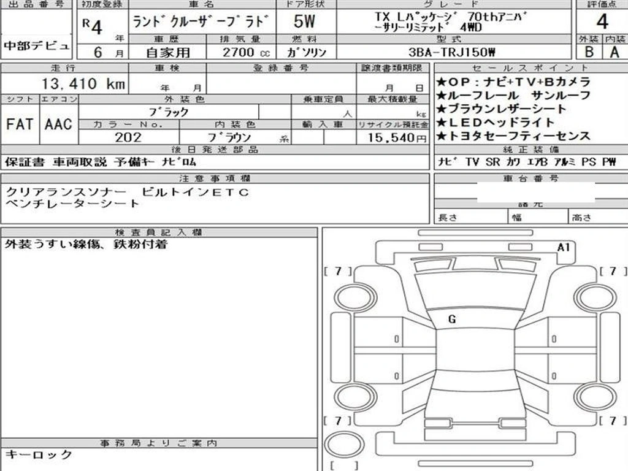Image resolution: width=628 pixels, height=471 pixels.
Task: Click the model code 3BA-TRJ150W
Action: click(452, 53)
